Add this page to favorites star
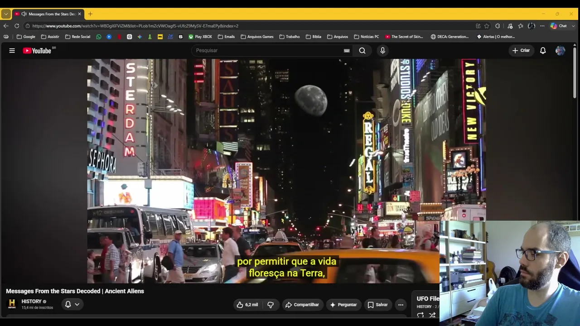 (487, 26)
